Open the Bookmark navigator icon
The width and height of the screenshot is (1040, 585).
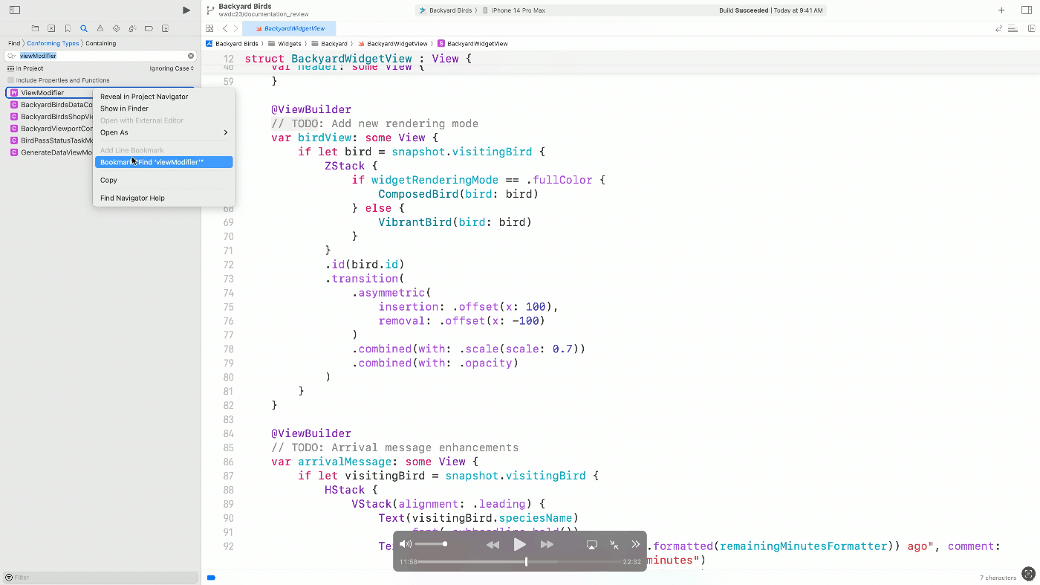(x=68, y=28)
